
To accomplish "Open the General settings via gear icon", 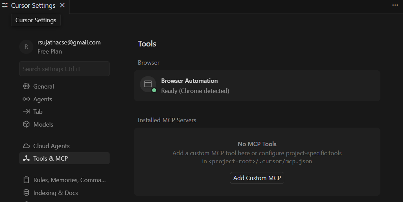I will tap(26, 86).
